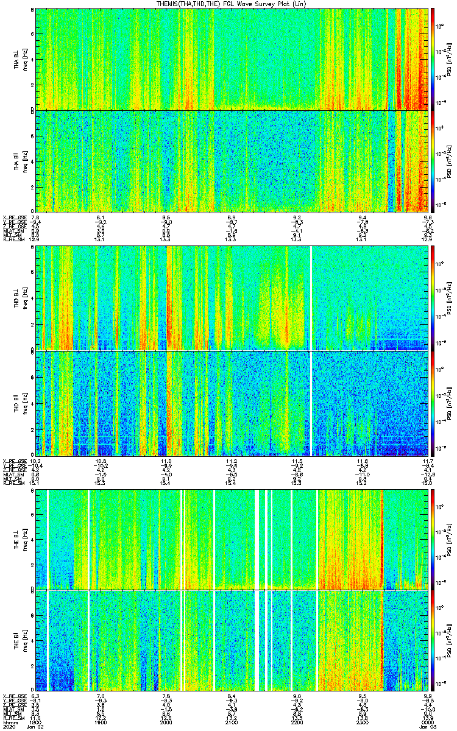Select the THE B-parallel spectrogram panel

click(232, 641)
